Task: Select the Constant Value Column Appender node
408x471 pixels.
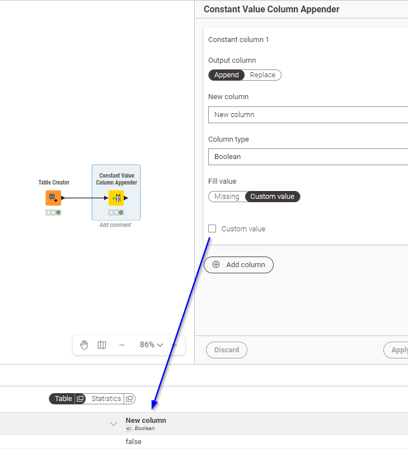Action: pos(116,198)
